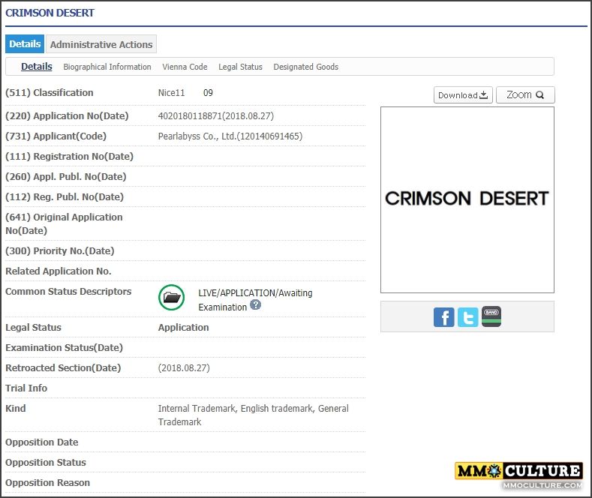Click the (111) Registration No(Date) label

coord(70,157)
